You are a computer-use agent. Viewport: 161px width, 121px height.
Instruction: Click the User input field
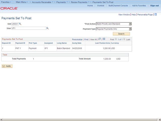tap(29, 28)
